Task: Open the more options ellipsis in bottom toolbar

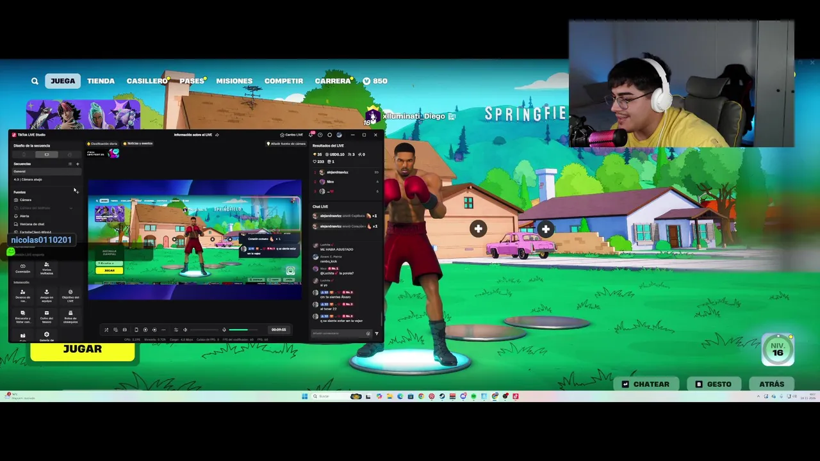Action: click(x=163, y=330)
